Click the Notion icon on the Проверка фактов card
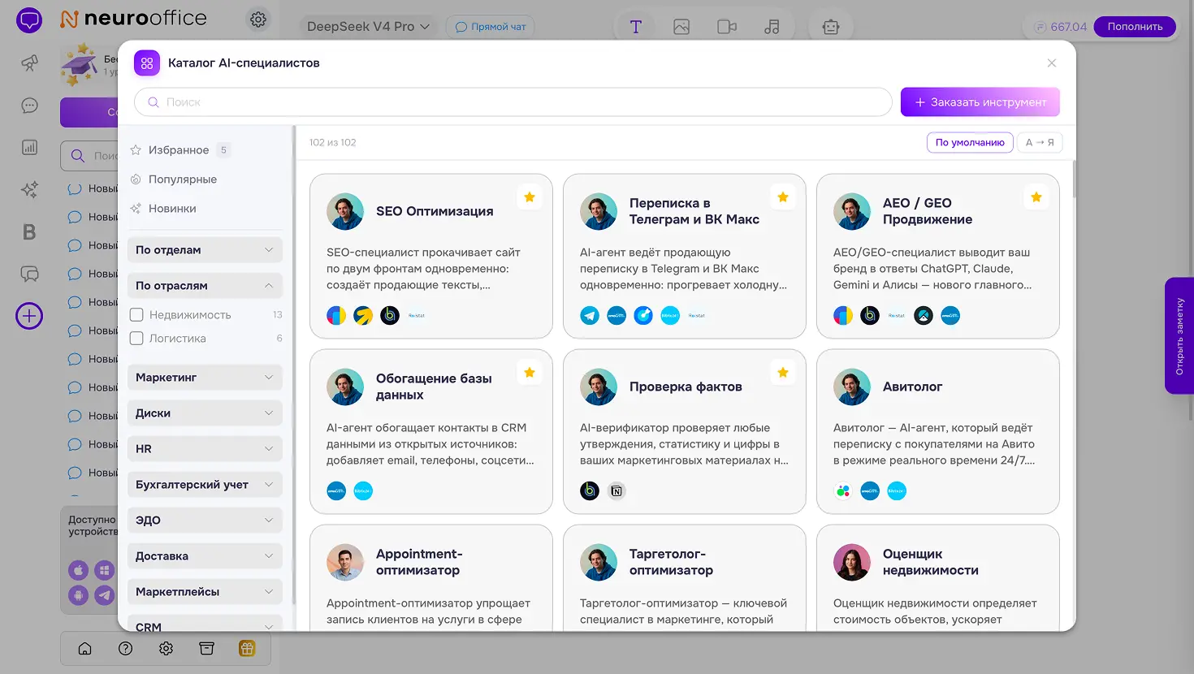 (616, 490)
